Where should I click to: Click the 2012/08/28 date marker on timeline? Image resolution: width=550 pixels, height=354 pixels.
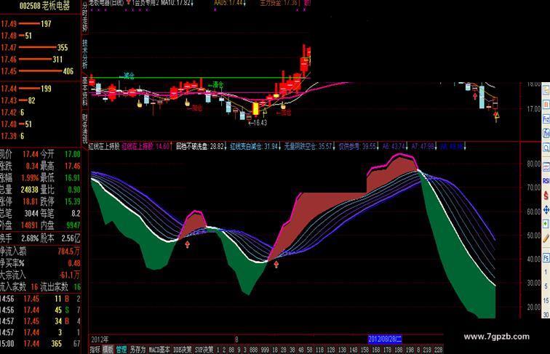pos(385,339)
